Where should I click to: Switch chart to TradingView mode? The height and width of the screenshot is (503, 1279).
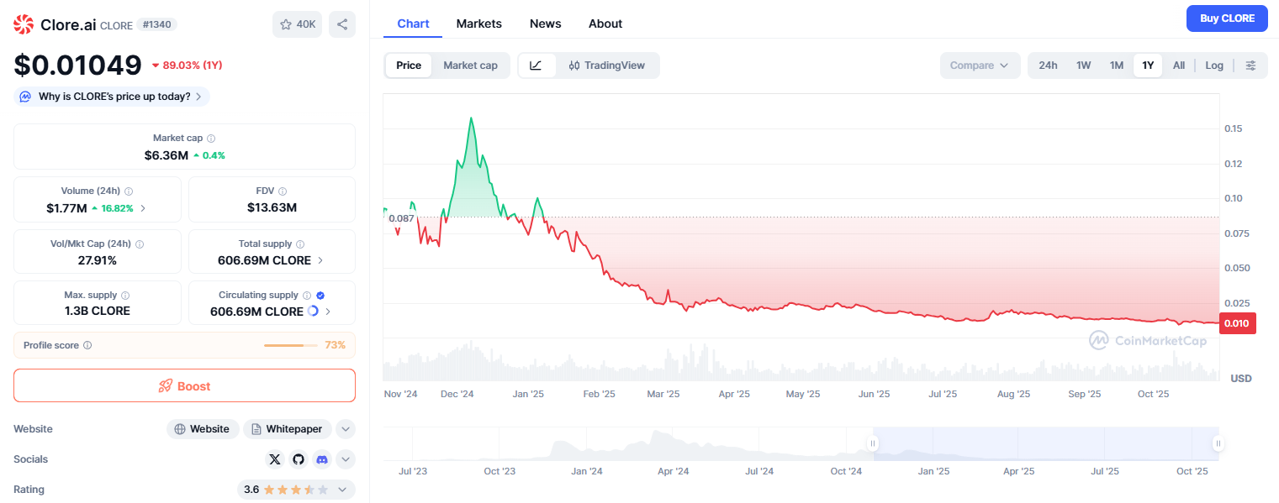coord(607,65)
